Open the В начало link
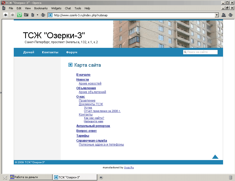Image resolution: width=235 pixels, height=181 pixels. click(x=83, y=74)
